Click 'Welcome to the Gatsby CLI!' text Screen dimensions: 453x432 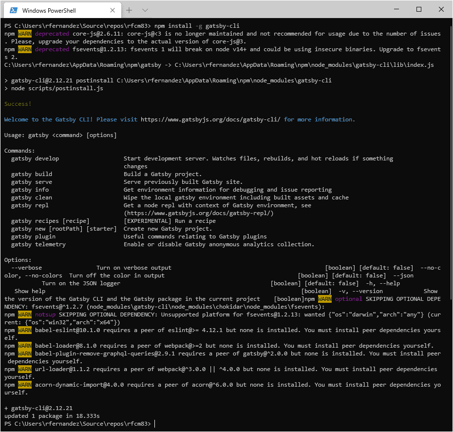pos(49,119)
